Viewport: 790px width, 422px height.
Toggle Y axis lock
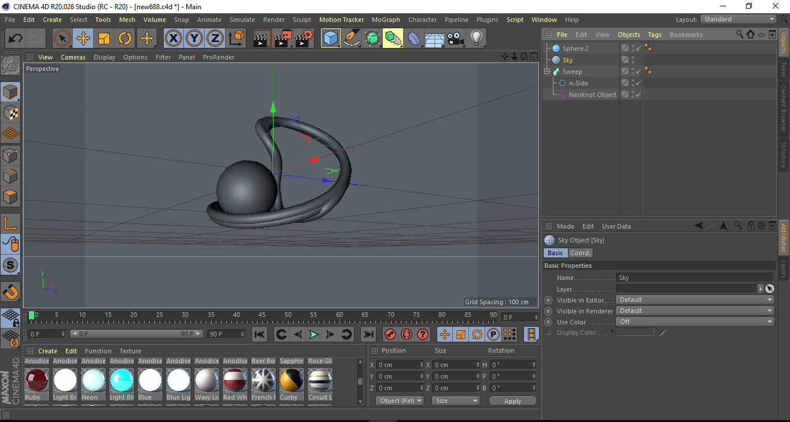click(x=194, y=39)
